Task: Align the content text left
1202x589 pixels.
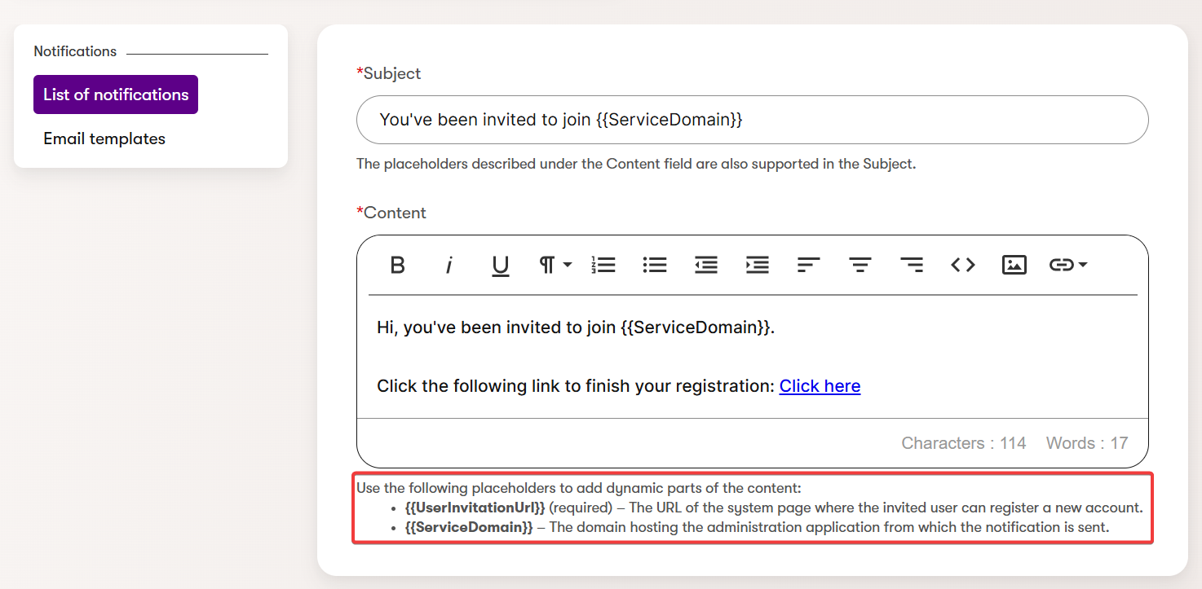Action: 808,265
